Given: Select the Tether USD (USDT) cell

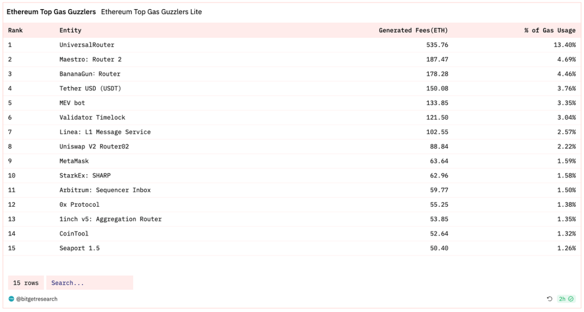Looking at the screenshot, I should coord(90,88).
